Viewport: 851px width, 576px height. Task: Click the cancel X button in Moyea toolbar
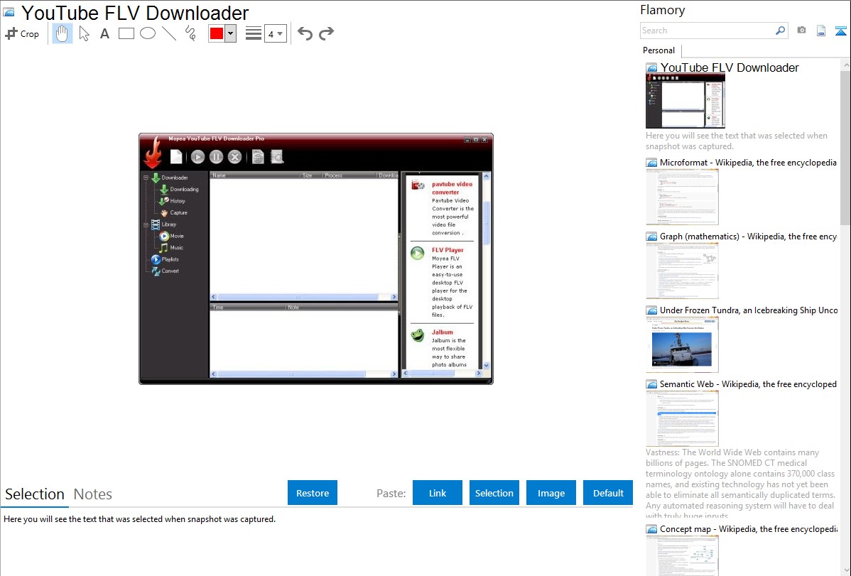[234, 158]
